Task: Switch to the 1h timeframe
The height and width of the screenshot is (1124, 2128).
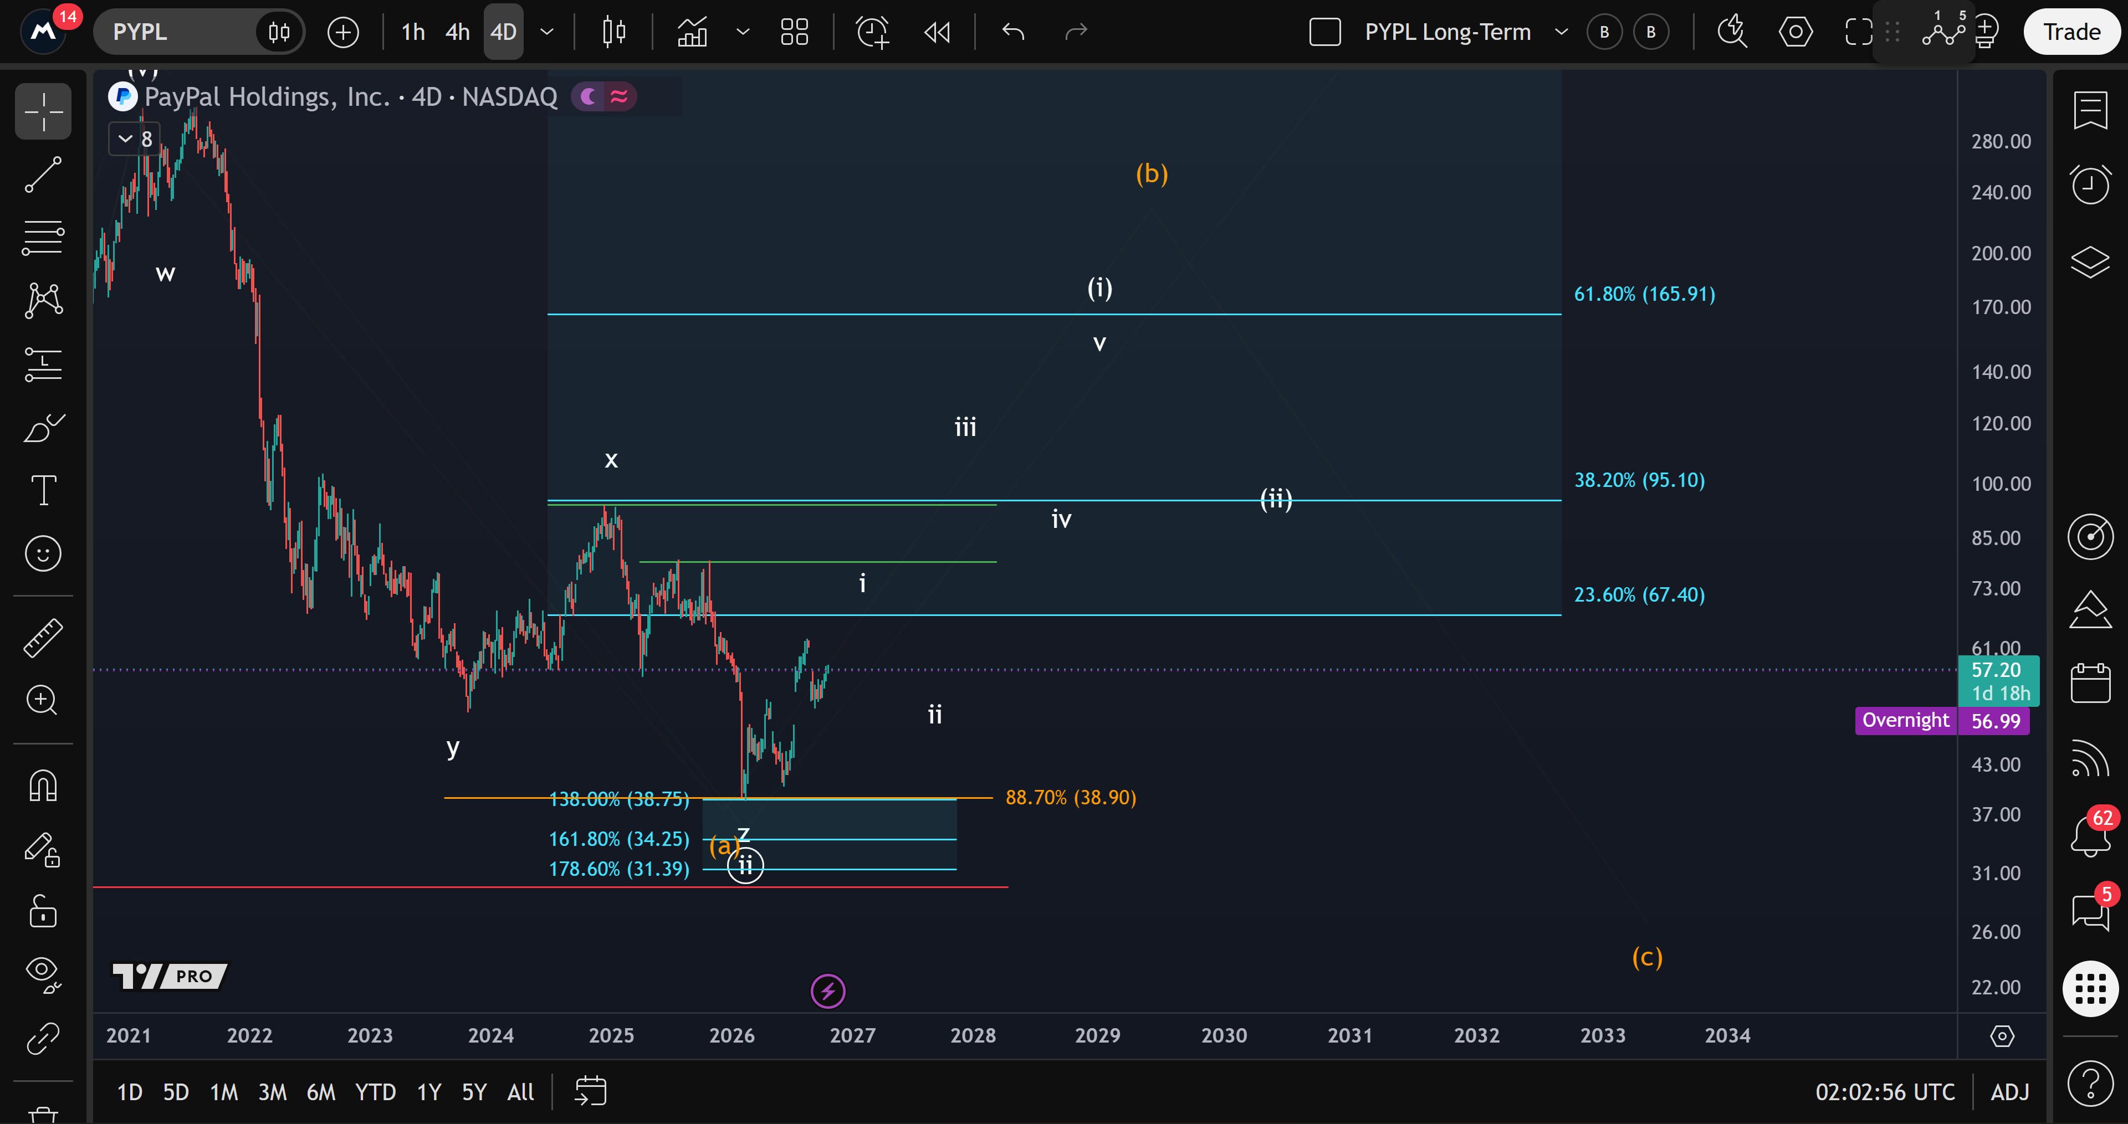Action: tap(412, 32)
